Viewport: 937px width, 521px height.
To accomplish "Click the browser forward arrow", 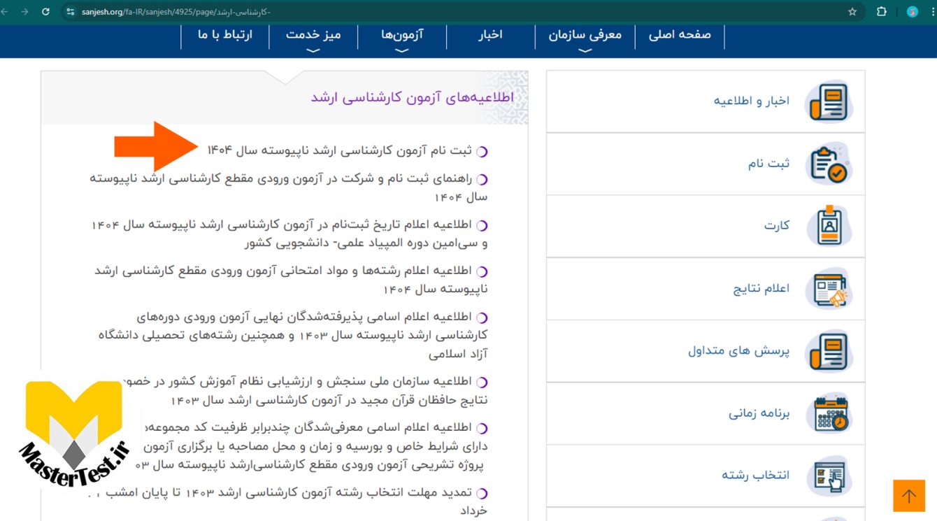I will [25, 12].
